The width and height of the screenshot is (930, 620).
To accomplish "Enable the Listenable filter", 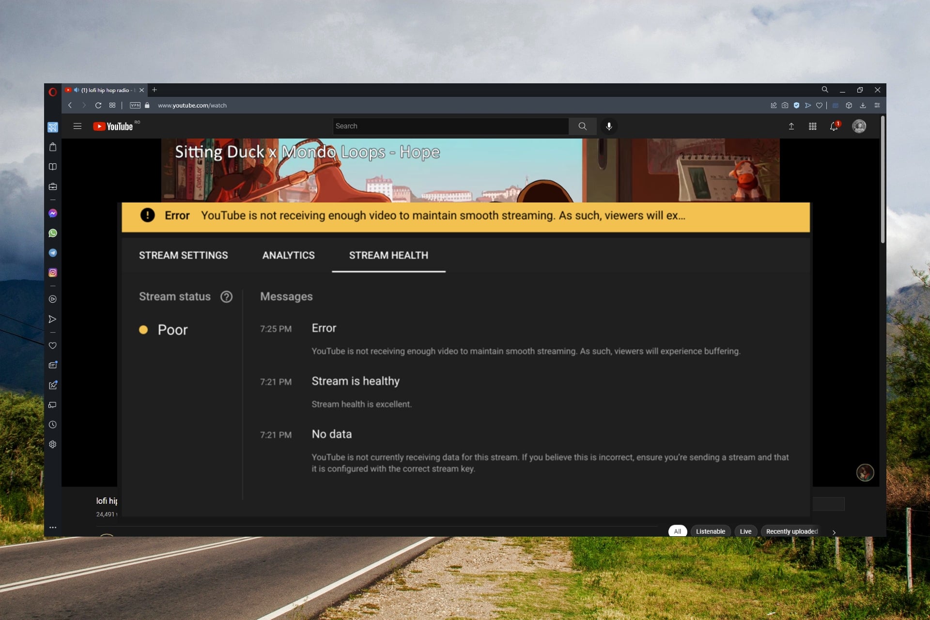I will point(710,531).
